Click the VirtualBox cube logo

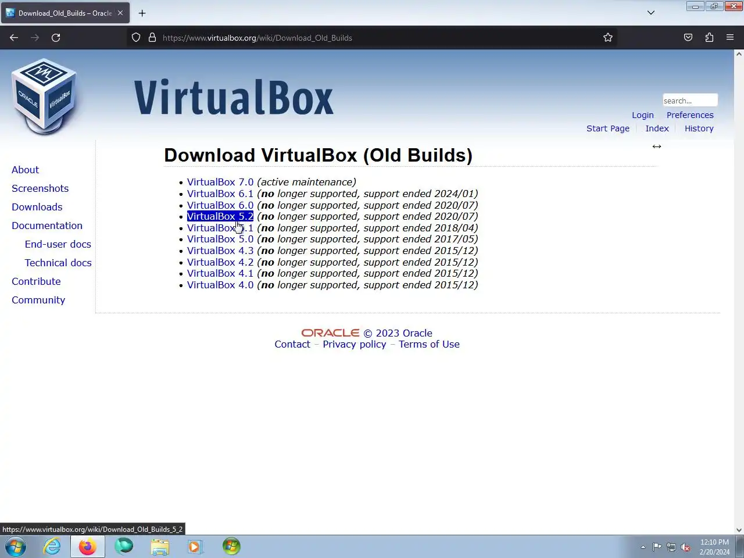point(44,96)
